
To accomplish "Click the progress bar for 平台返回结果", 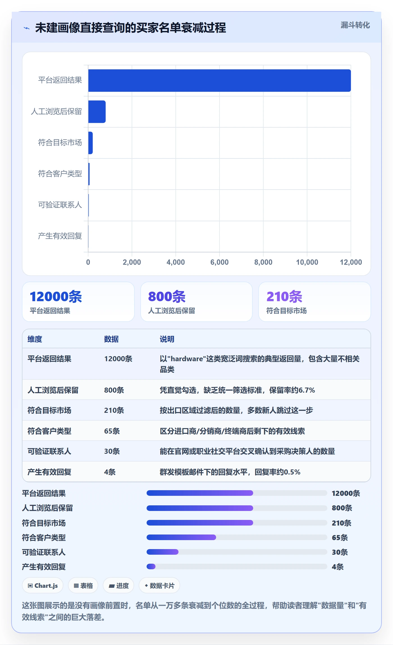I will tap(237, 493).
